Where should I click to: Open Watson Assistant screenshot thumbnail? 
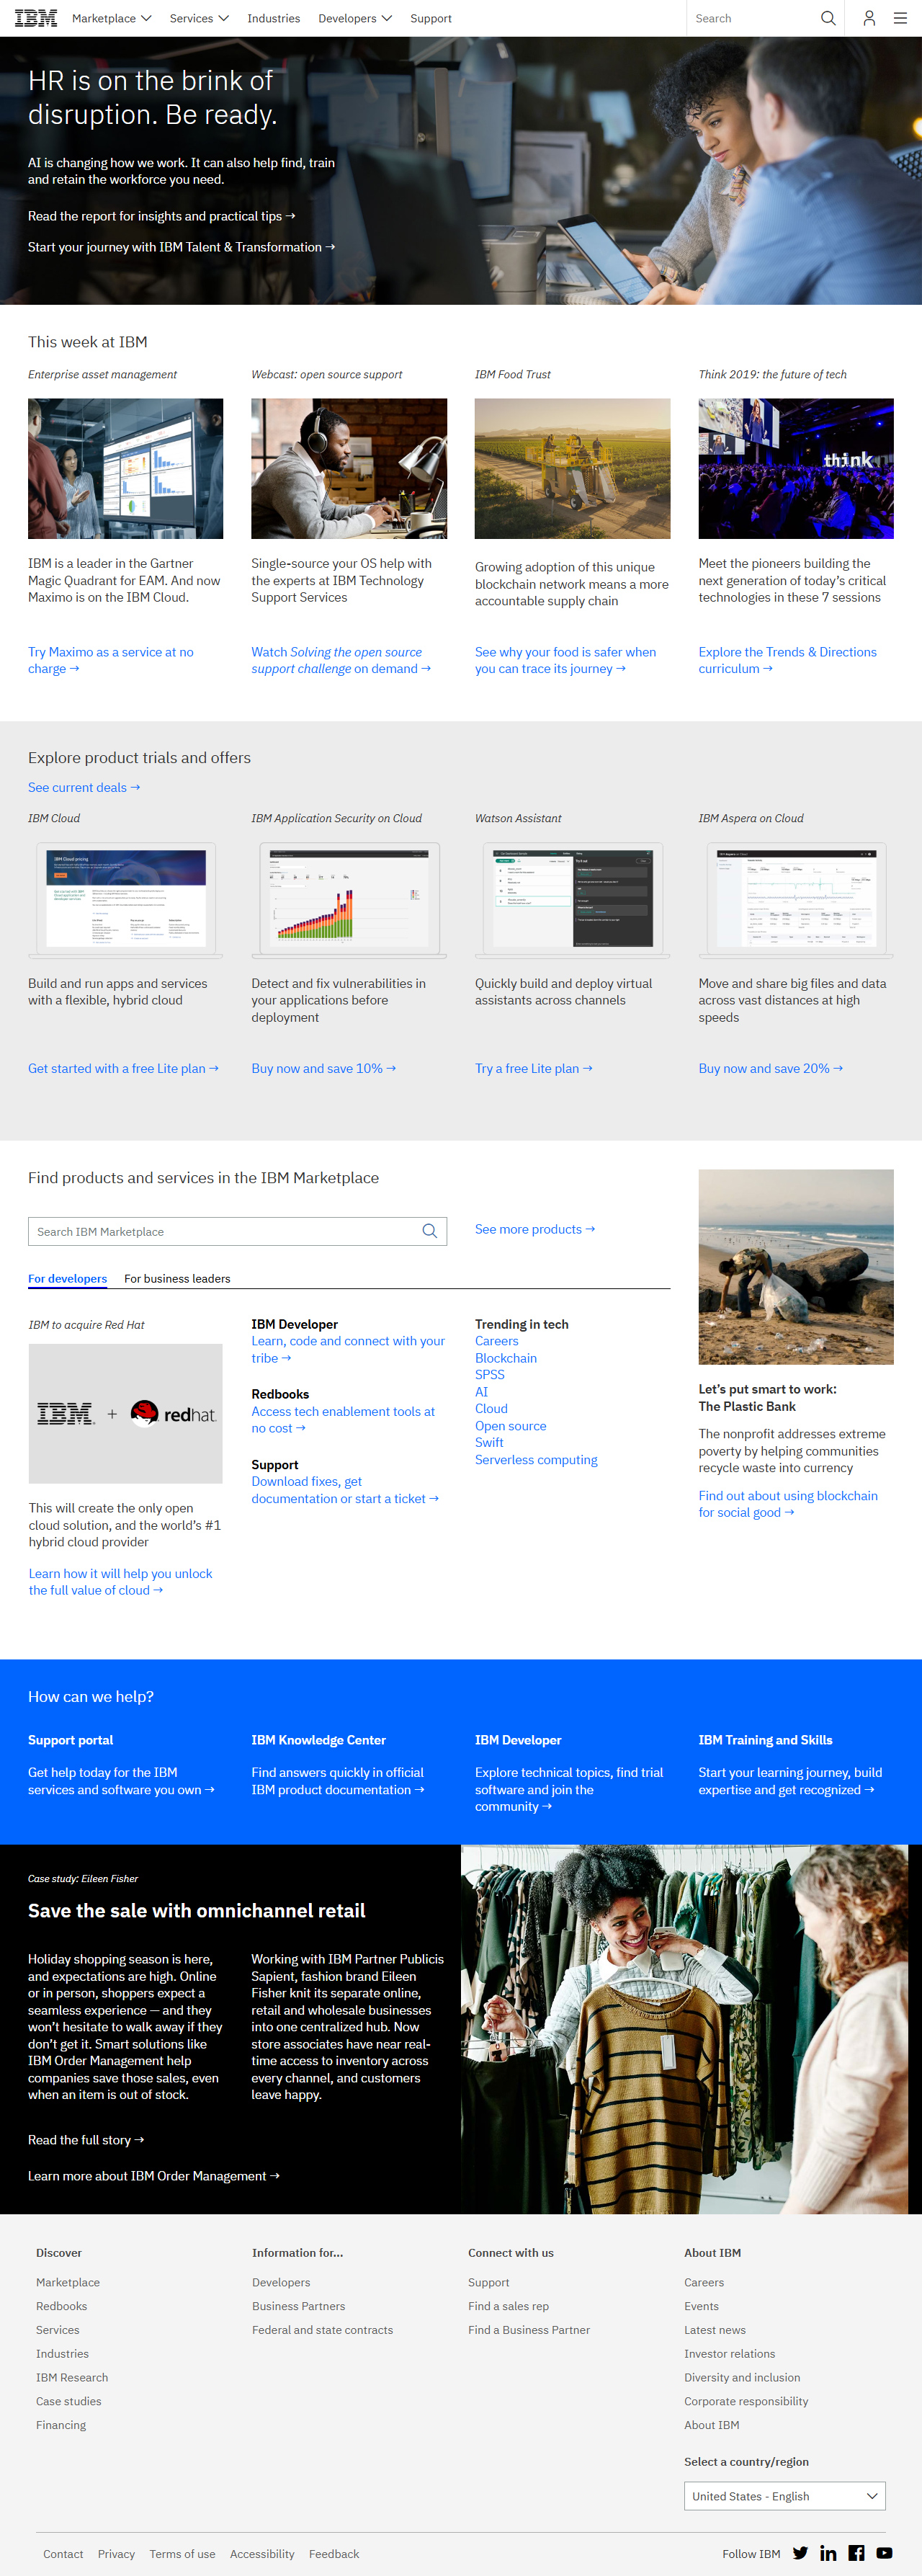(x=572, y=899)
